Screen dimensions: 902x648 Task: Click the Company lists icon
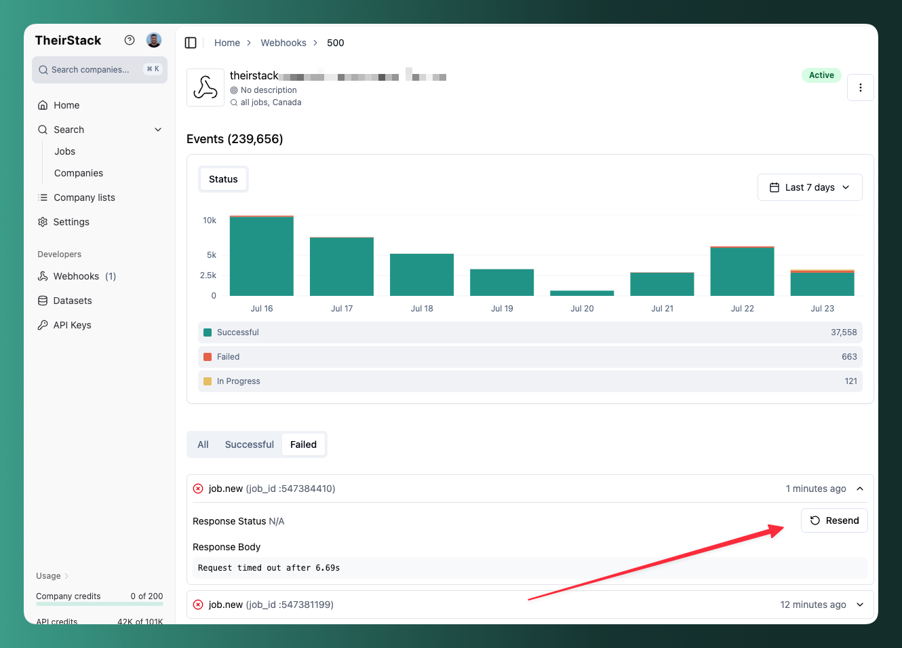click(x=43, y=197)
